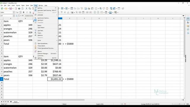The height and width of the screenshot is (107, 190).
Task: Choose Options at bottom of Tools menu
Action: coord(46,58)
